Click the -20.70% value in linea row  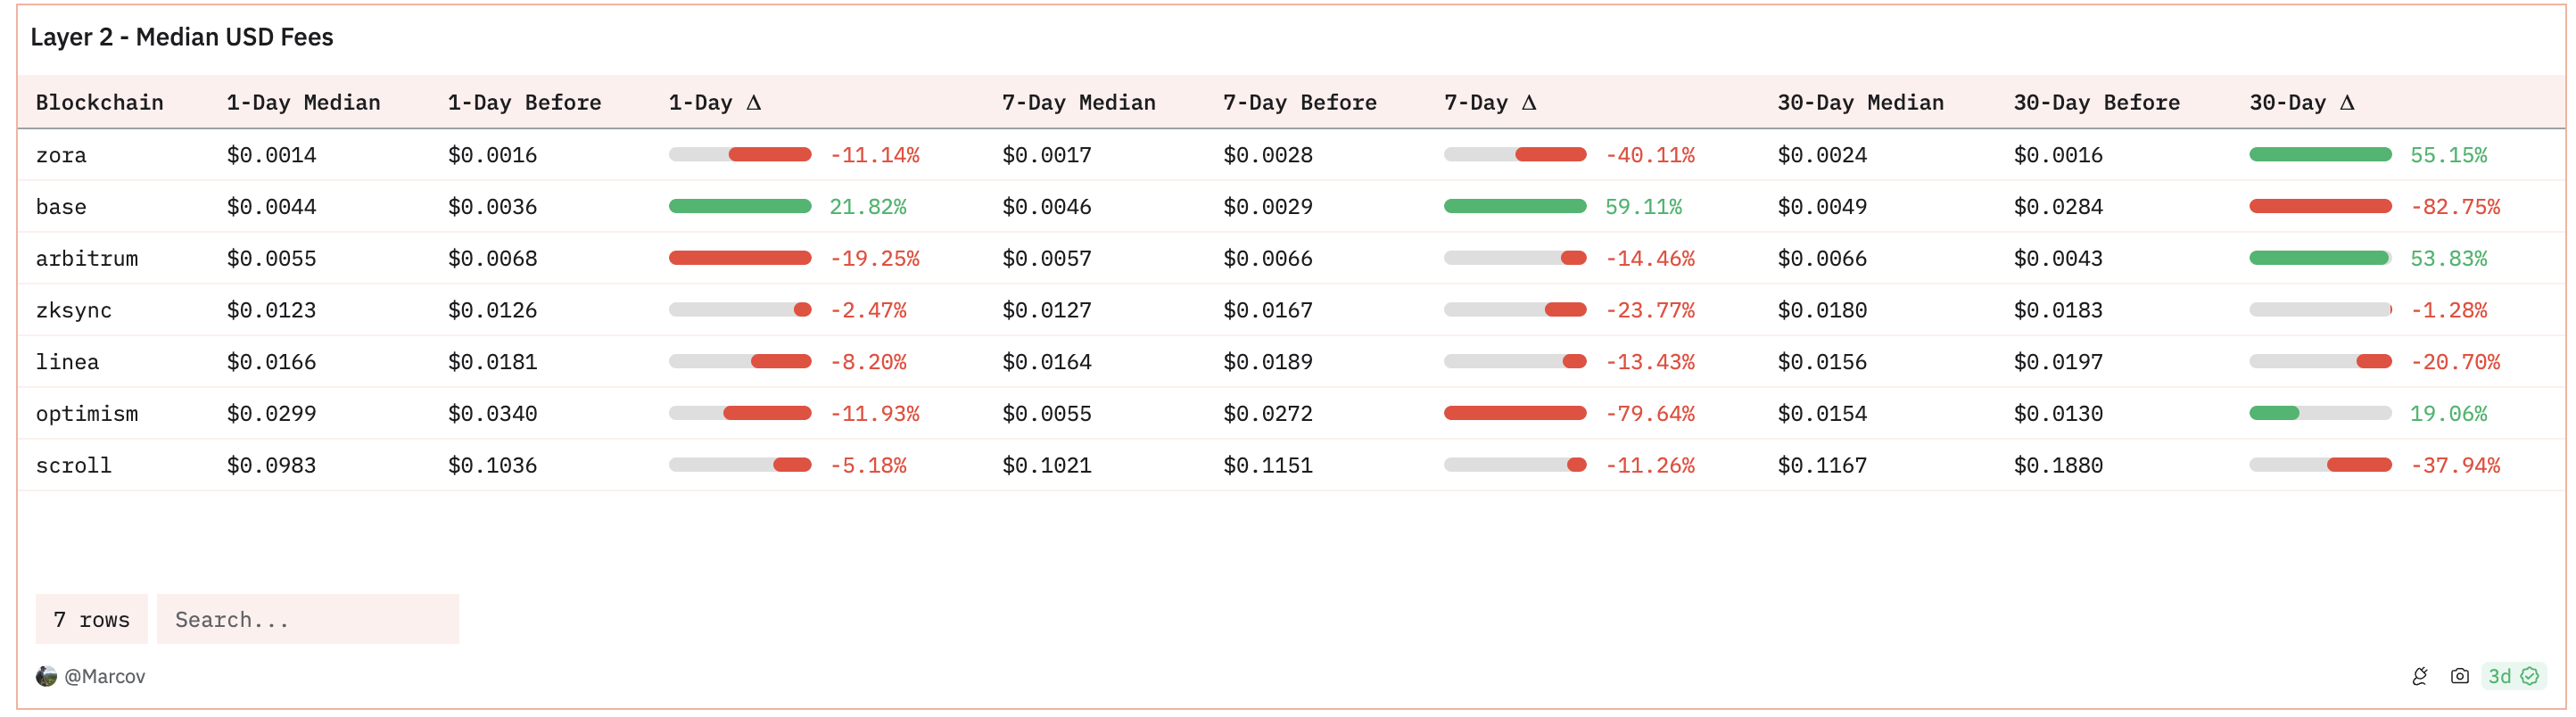2456,363
